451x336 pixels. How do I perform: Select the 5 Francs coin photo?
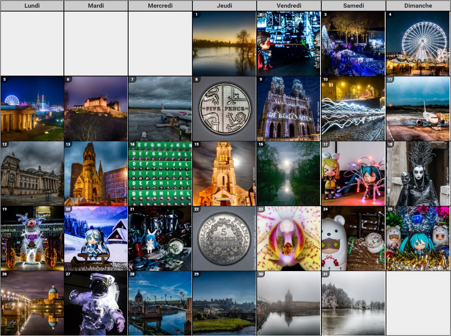point(224,239)
